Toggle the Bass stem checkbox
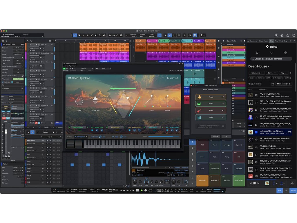Viewport: 297px width, 223px height. [223, 110]
